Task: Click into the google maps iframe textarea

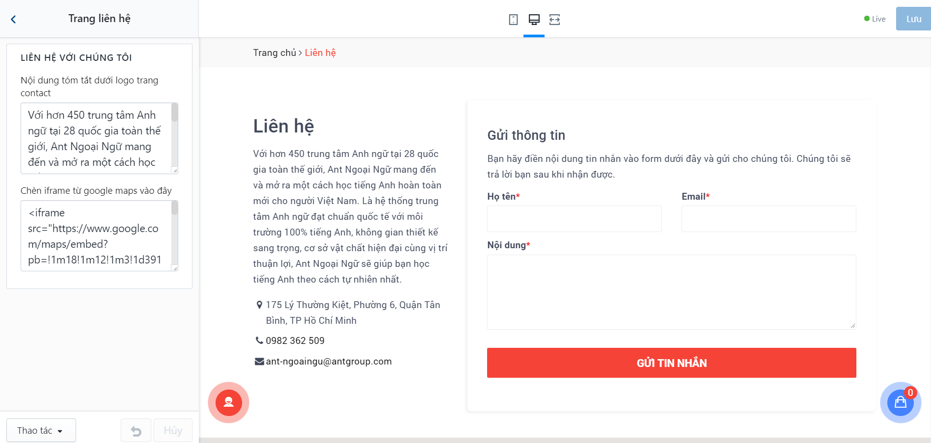Action: (96, 236)
